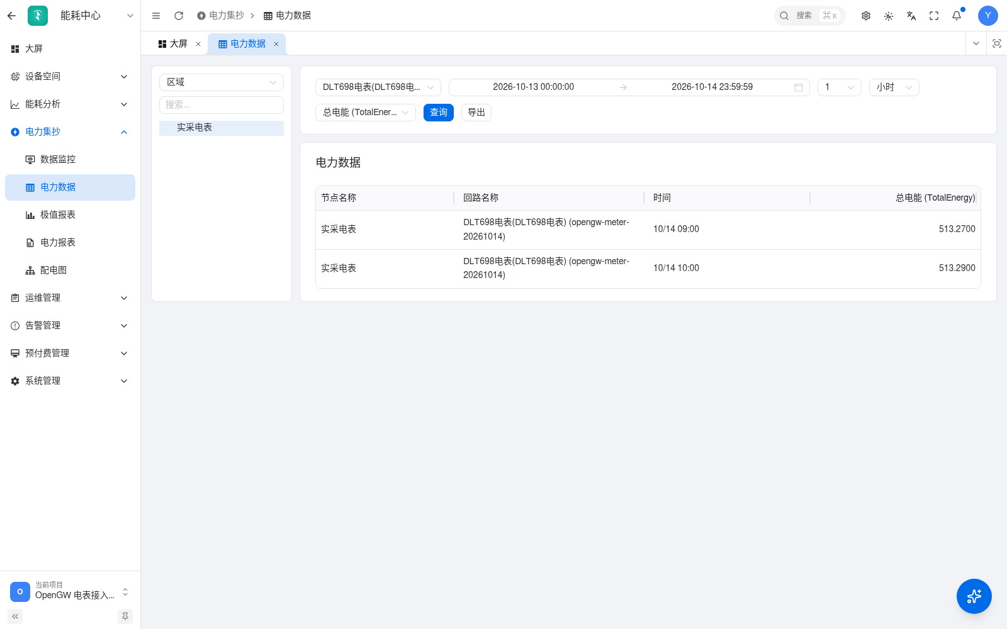The width and height of the screenshot is (1007, 629).
Task: Click the back arrow icon
Action: (x=11, y=16)
